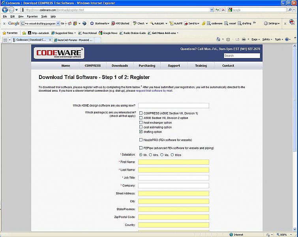
Task: Click the Print icon
Action: [x=244, y=39]
